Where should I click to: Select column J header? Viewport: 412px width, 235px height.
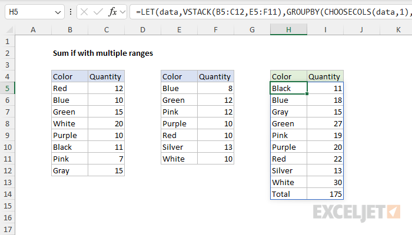361,29
